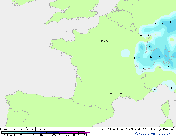The image size is (176, 136).
Task: Click the Dourbies town label
Action: point(115,93)
